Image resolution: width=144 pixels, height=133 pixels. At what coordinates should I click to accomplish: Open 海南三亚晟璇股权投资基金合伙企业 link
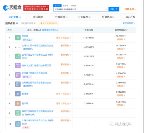pos(37,113)
